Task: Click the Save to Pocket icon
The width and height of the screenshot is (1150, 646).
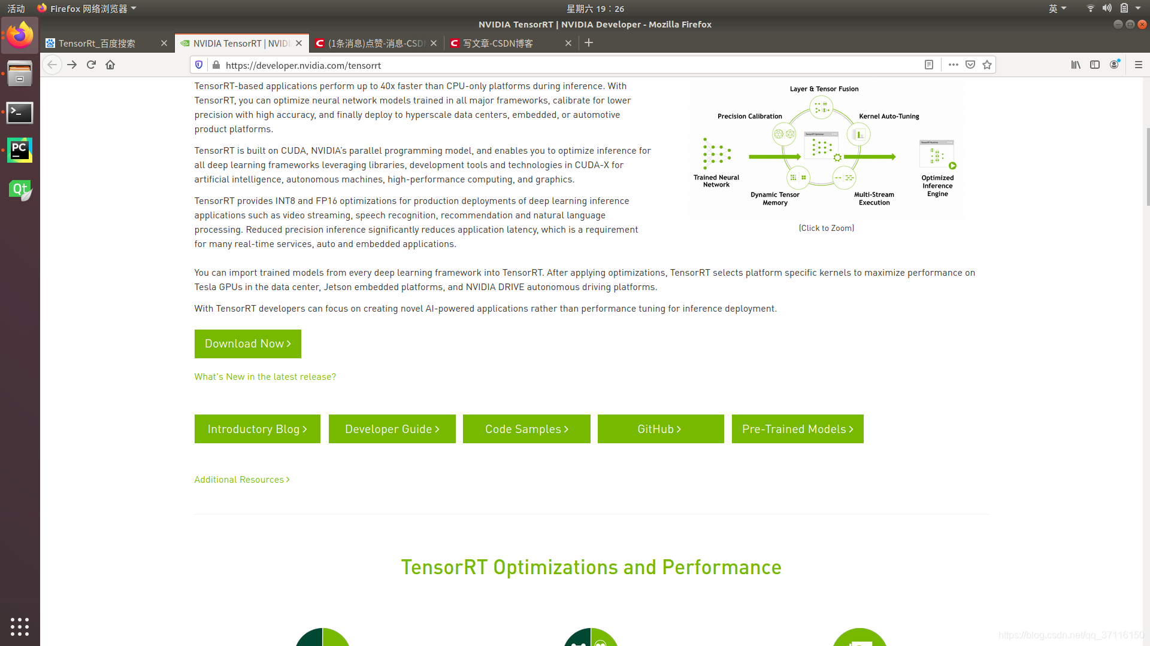Action: point(970,65)
